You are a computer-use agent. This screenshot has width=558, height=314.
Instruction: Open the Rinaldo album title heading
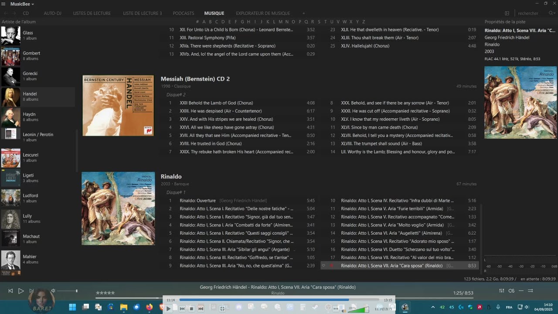click(171, 177)
